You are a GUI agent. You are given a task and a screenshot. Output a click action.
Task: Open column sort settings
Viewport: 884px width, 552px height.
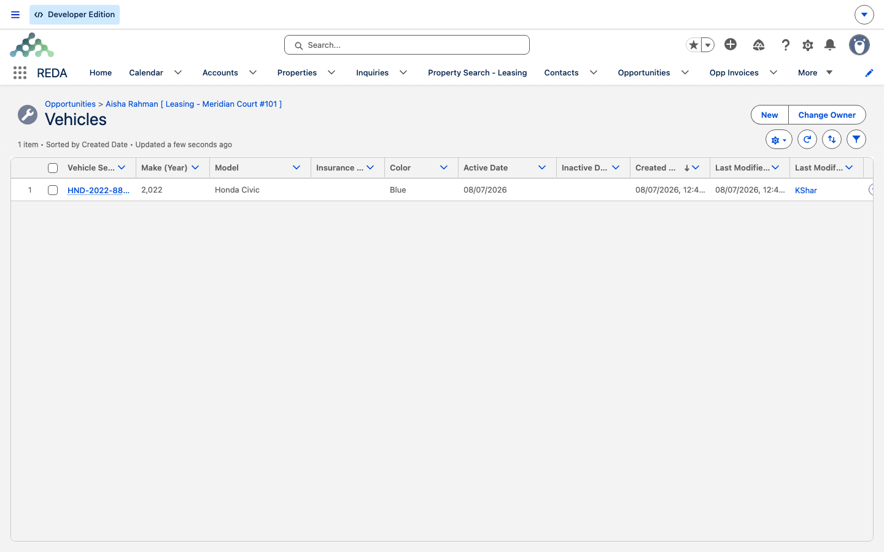point(832,140)
